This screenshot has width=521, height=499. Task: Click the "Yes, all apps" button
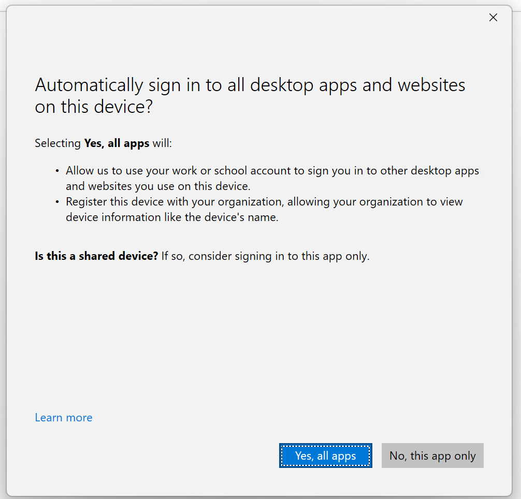coord(325,456)
